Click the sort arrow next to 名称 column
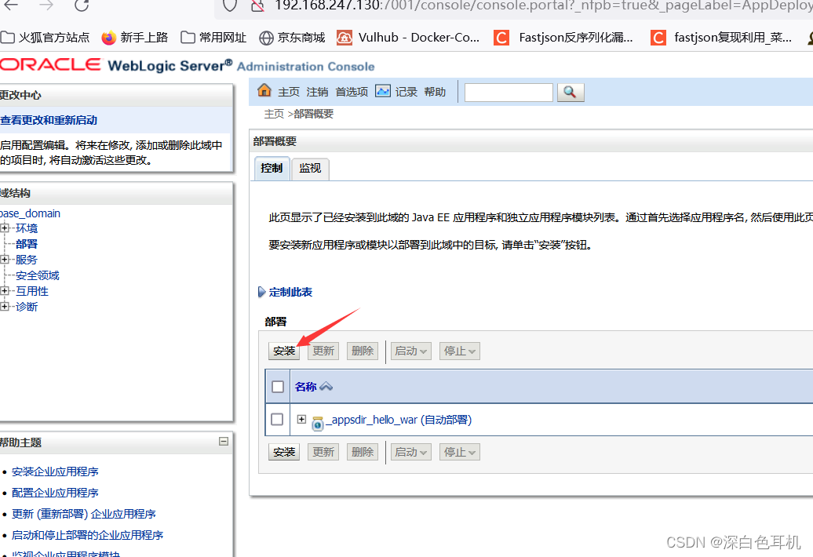Screen dimensions: 813x557 pyautogui.click(x=326, y=385)
